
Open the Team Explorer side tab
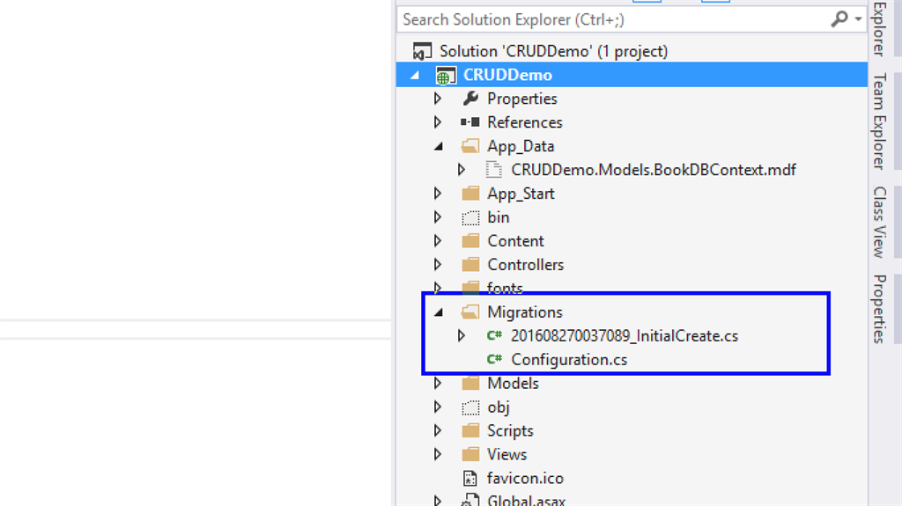[880, 121]
